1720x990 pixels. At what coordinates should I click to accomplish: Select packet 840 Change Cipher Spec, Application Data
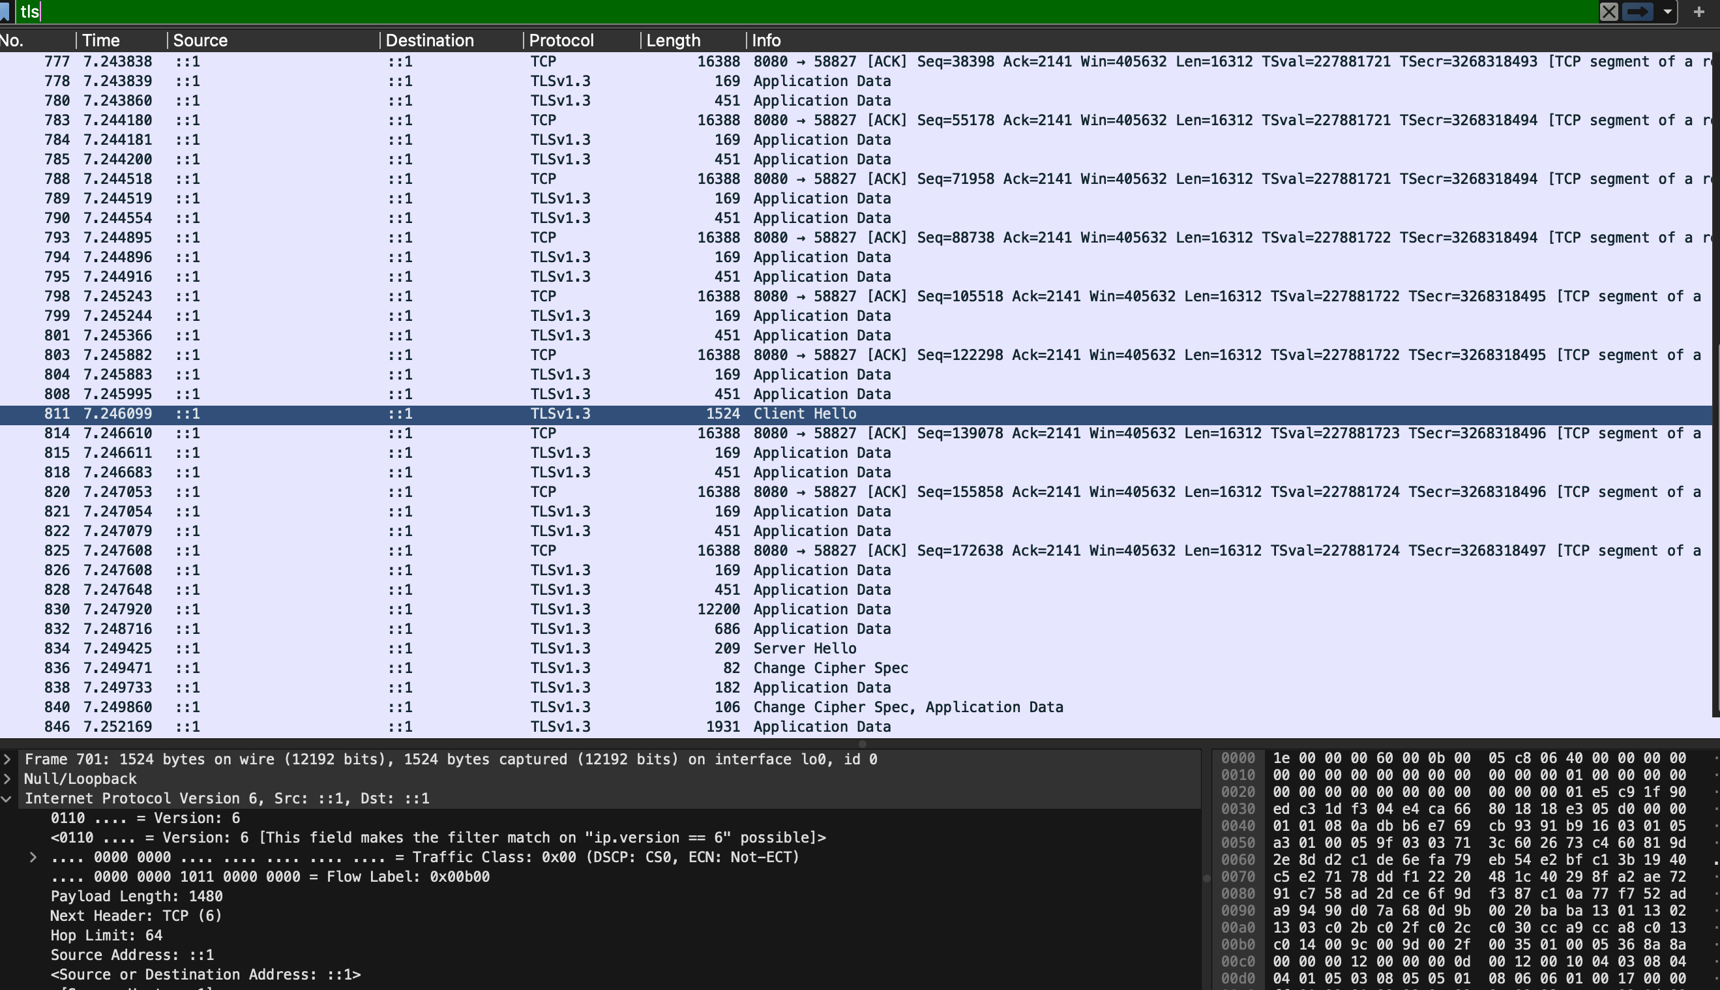pyautogui.click(x=856, y=707)
